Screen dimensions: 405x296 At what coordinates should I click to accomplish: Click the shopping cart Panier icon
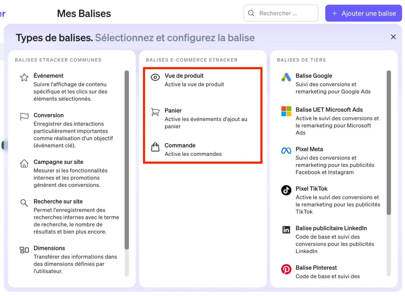point(155,112)
